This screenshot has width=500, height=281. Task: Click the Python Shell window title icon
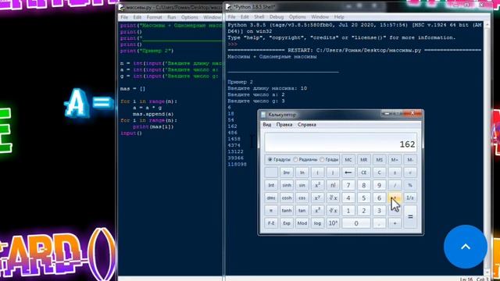(x=229, y=7)
